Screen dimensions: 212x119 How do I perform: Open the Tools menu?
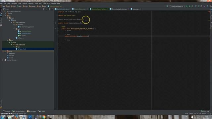coord(44,3)
